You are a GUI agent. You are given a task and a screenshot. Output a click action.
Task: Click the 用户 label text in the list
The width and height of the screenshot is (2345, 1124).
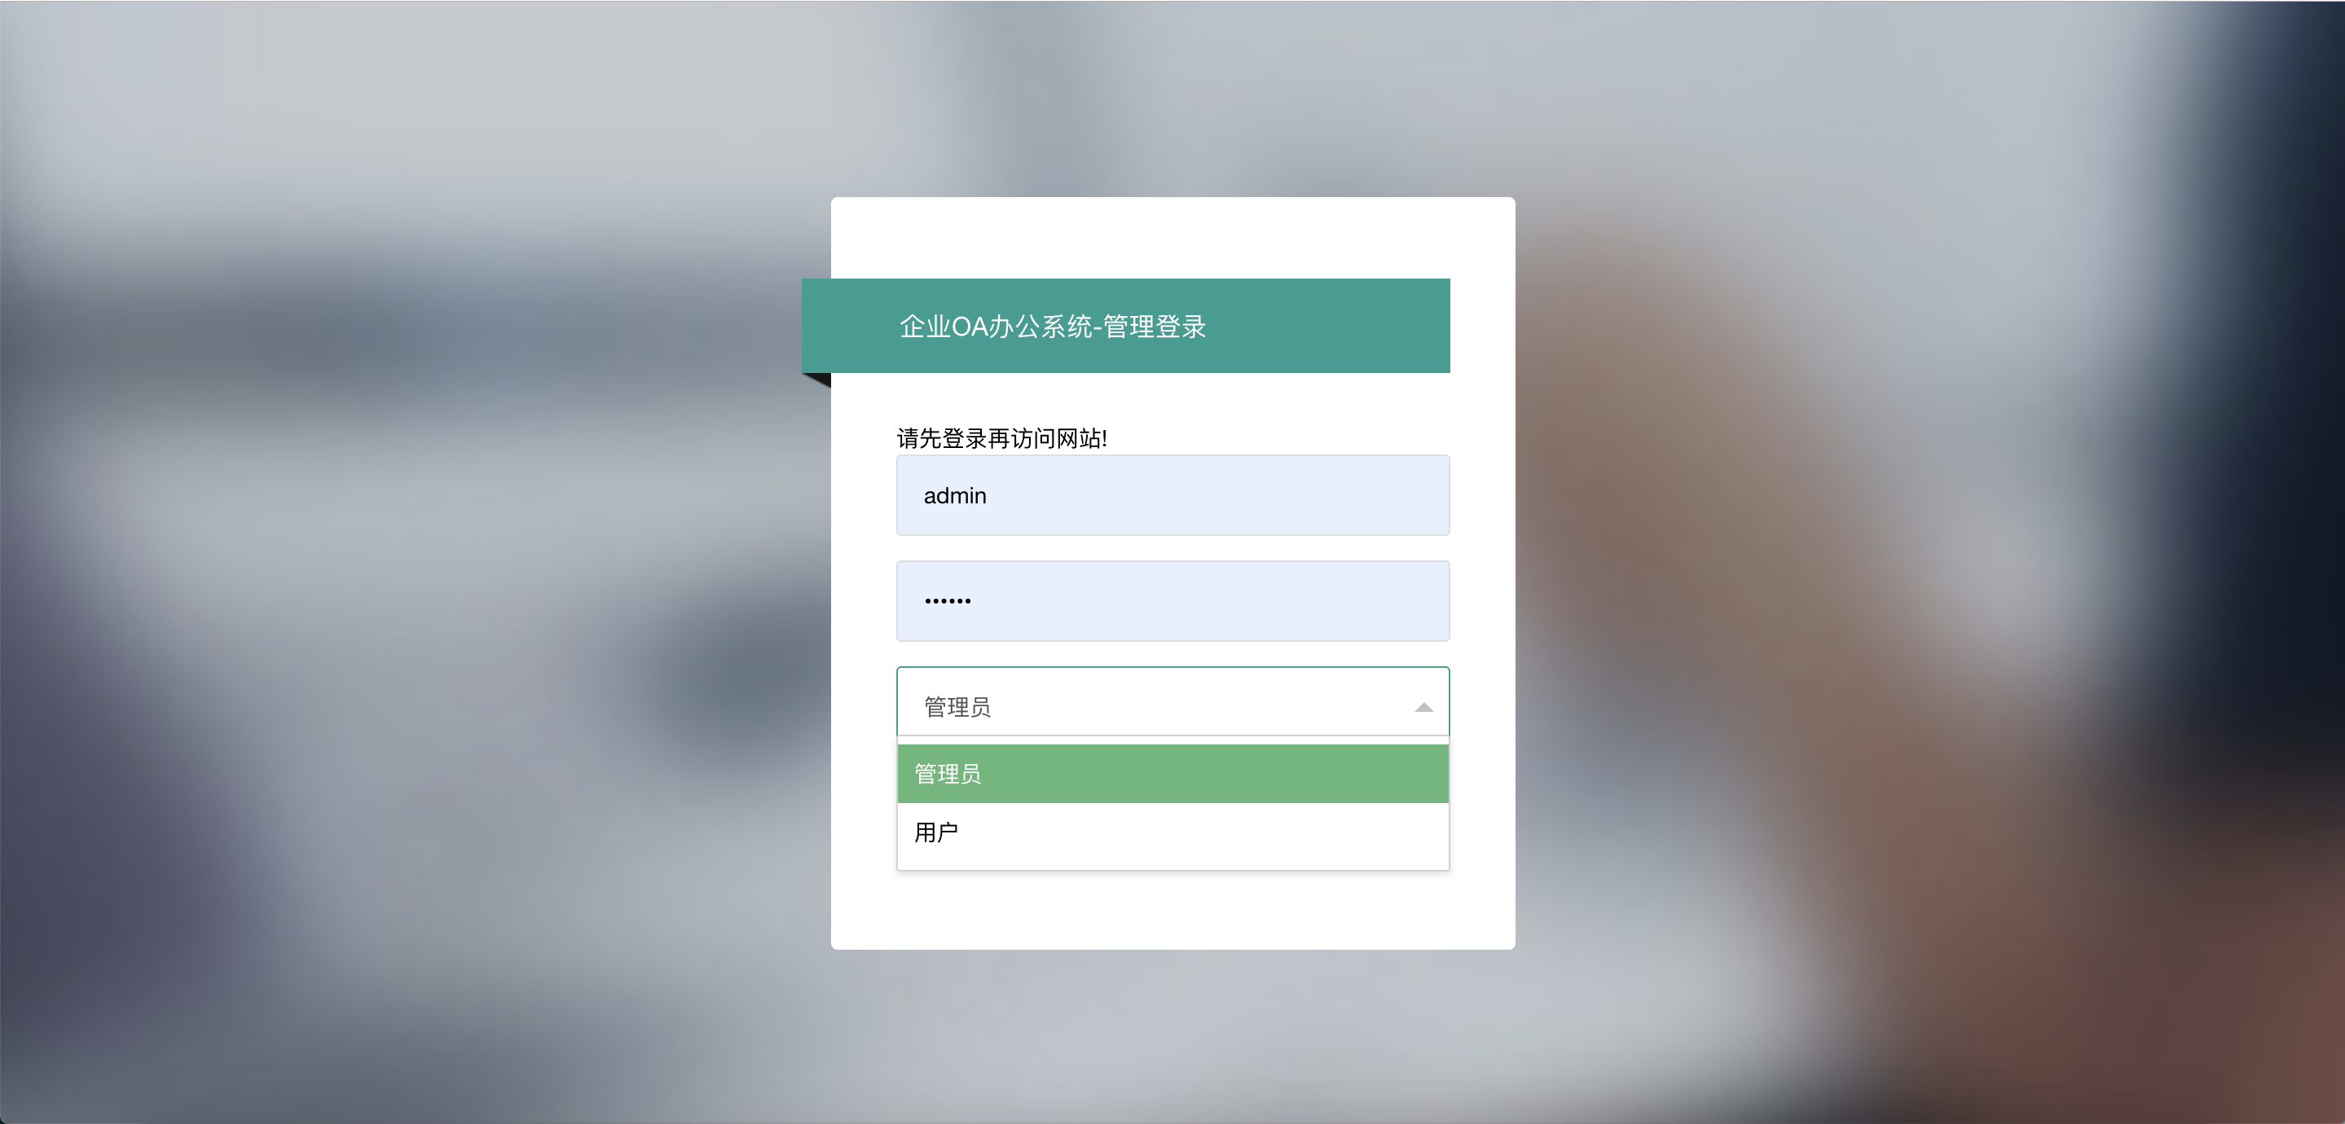click(936, 832)
